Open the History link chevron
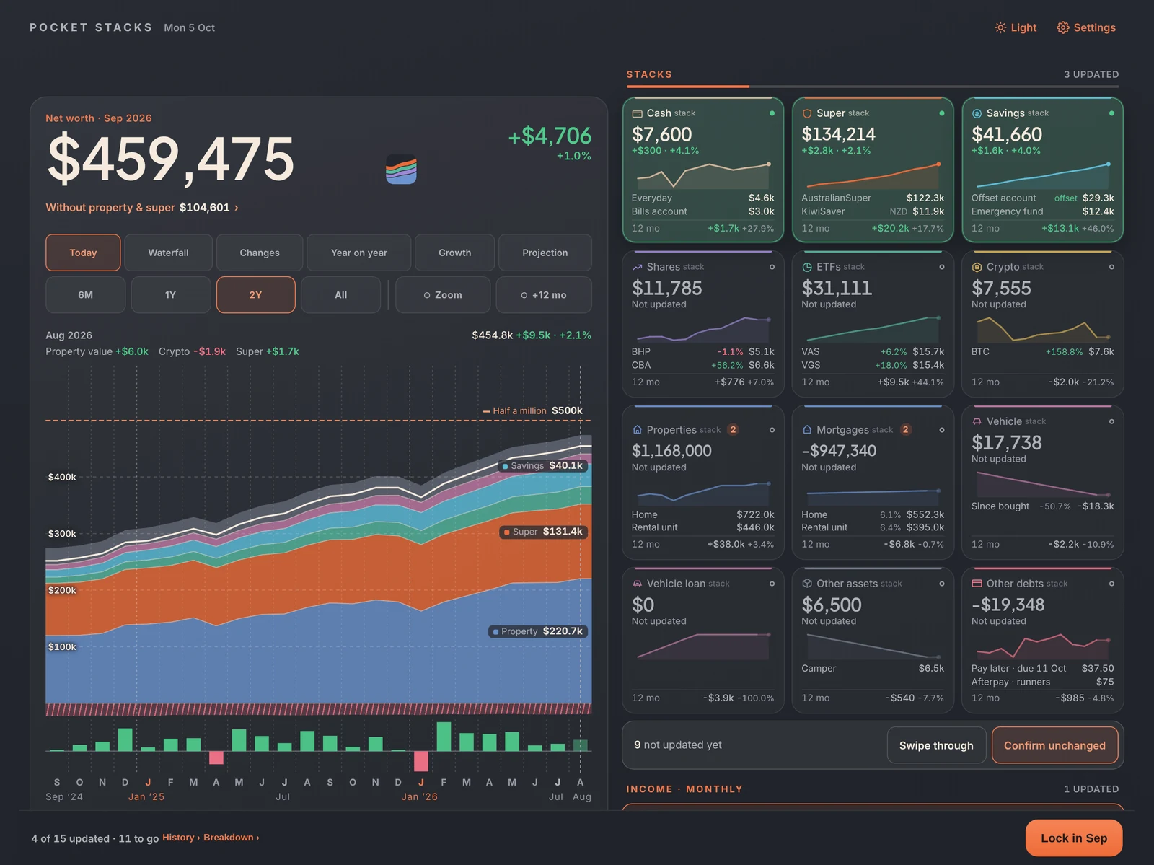The width and height of the screenshot is (1154, 865). point(198,838)
